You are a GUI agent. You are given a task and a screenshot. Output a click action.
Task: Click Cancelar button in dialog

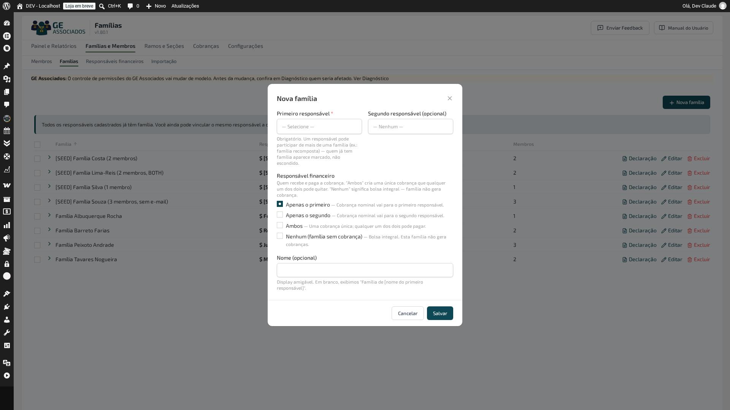[x=408, y=313]
